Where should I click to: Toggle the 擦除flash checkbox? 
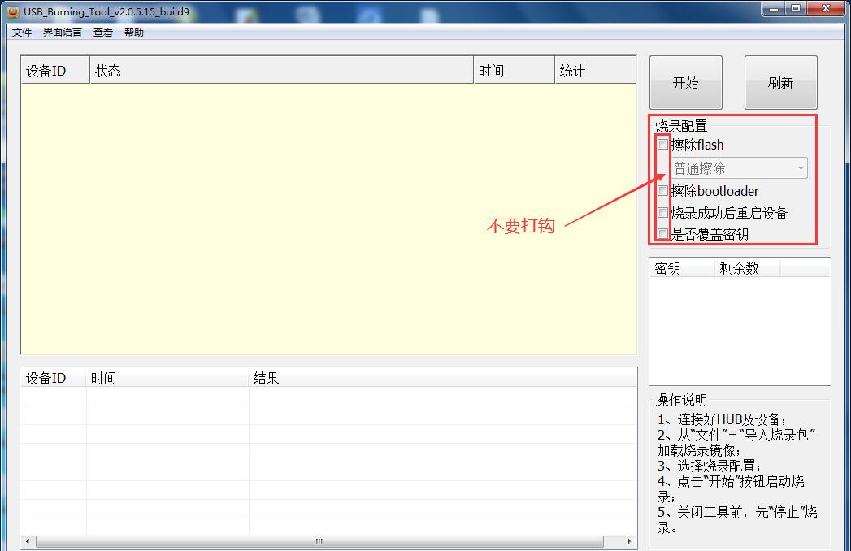point(662,145)
